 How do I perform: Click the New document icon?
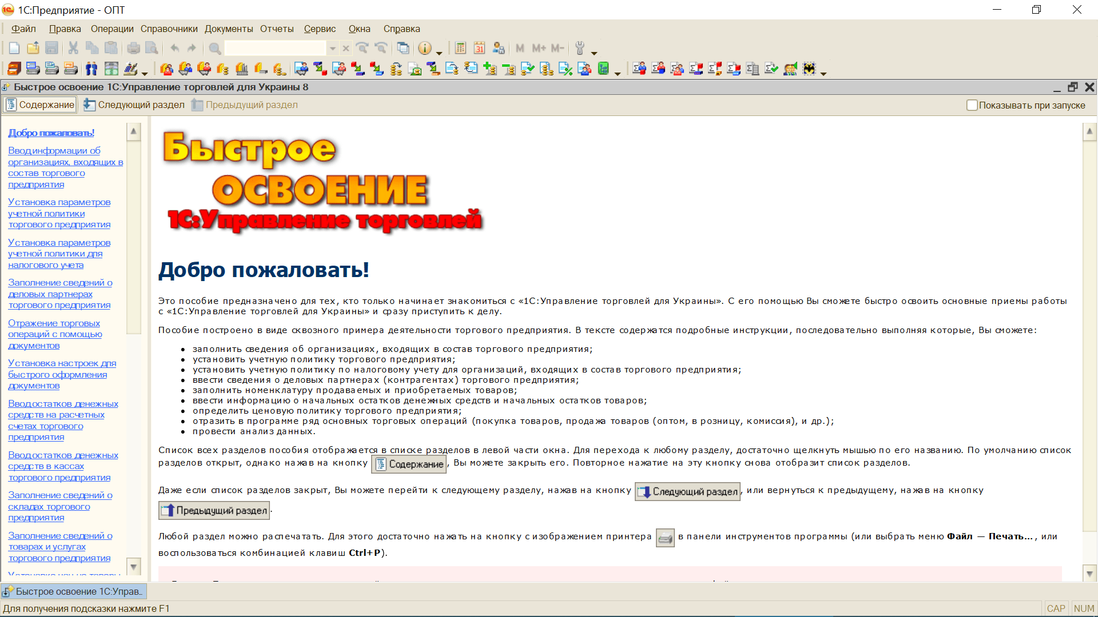(14, 49)
